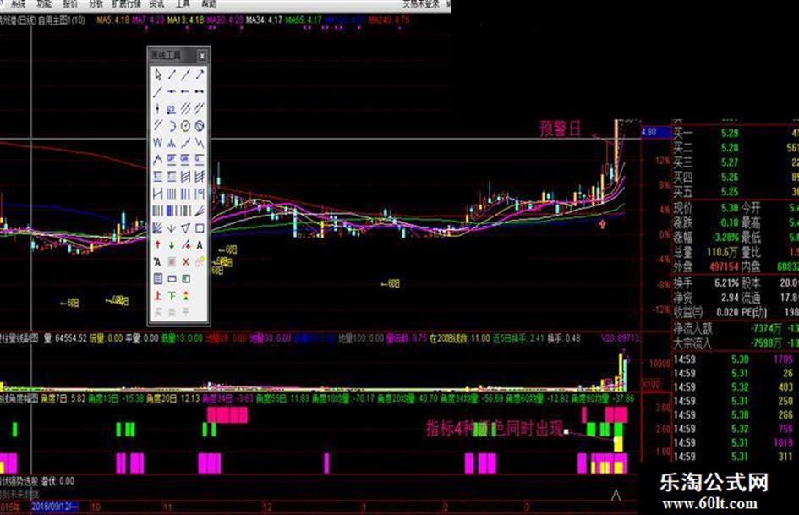Choose the triangle drawing tool
799x515 pixels.
[x=185, y=228]
